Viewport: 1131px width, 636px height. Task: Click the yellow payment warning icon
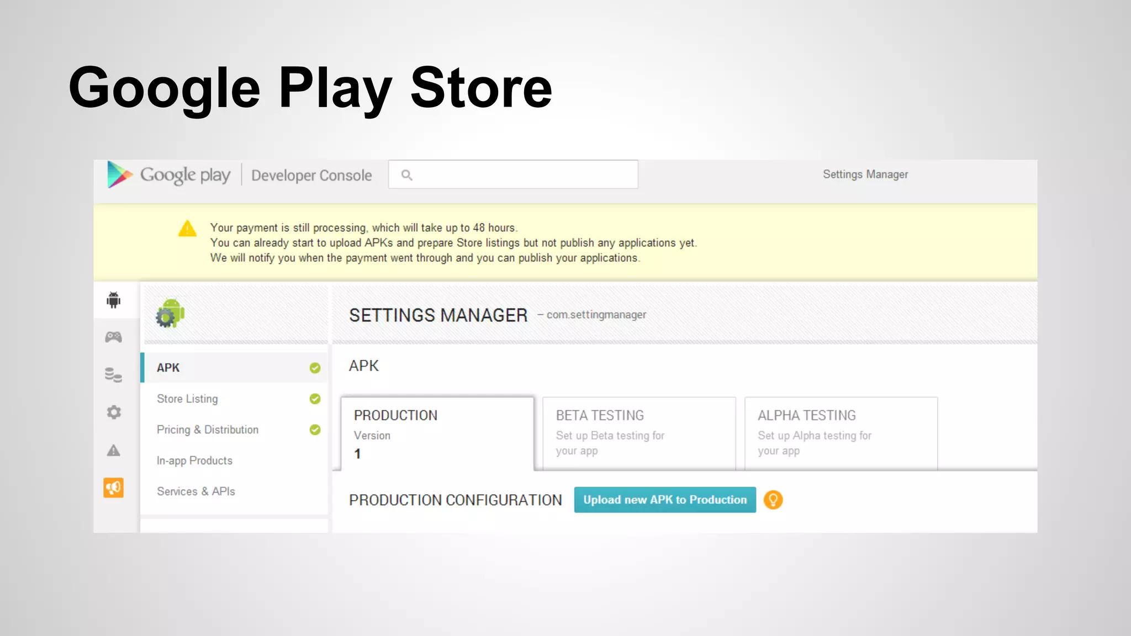point(187,229)
